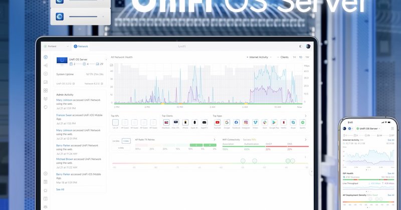Select the Apple TV client in Top Clients
Screen dimensions: 401x210
(204, 122)
